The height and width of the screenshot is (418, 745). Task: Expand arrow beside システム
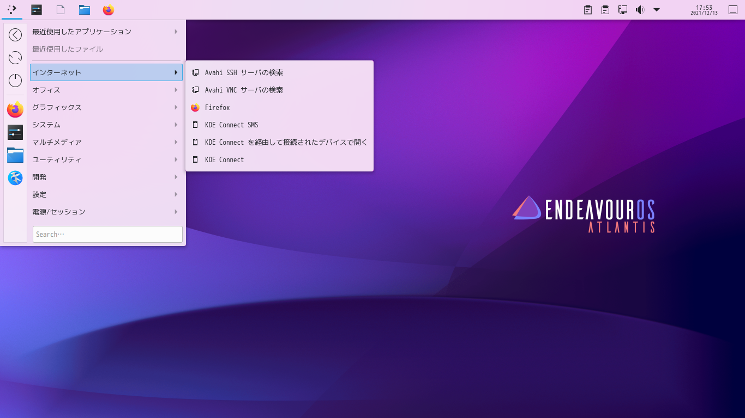(x=176, y=125)
